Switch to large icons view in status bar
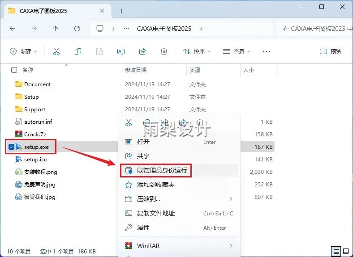 click(346, 251)
